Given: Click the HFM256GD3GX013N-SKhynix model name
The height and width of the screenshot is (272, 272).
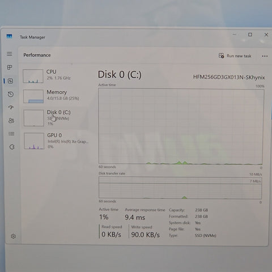Looking at the screenshot, I should click(x=229, y=77).
